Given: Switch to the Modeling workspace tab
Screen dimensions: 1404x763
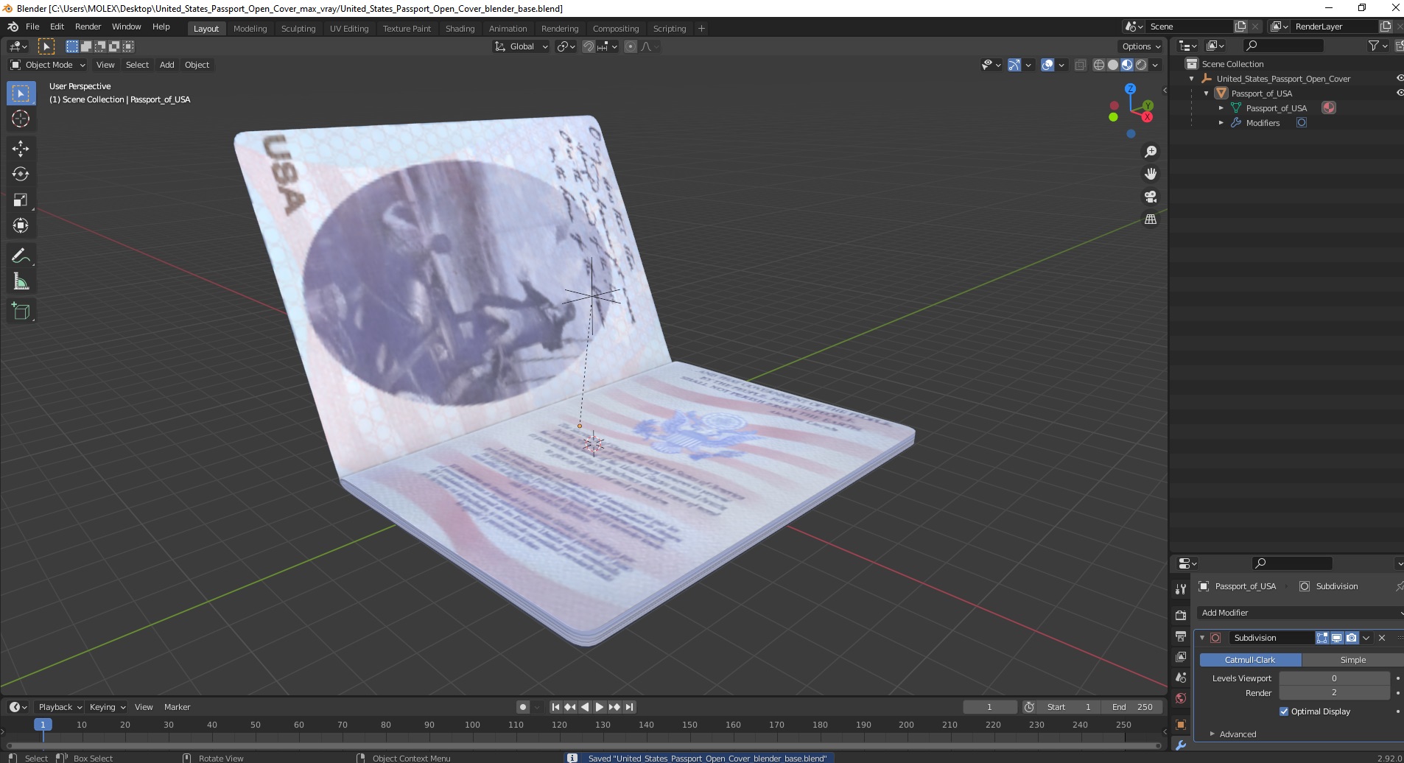Looking at the screenshot, I should point(250,29).
